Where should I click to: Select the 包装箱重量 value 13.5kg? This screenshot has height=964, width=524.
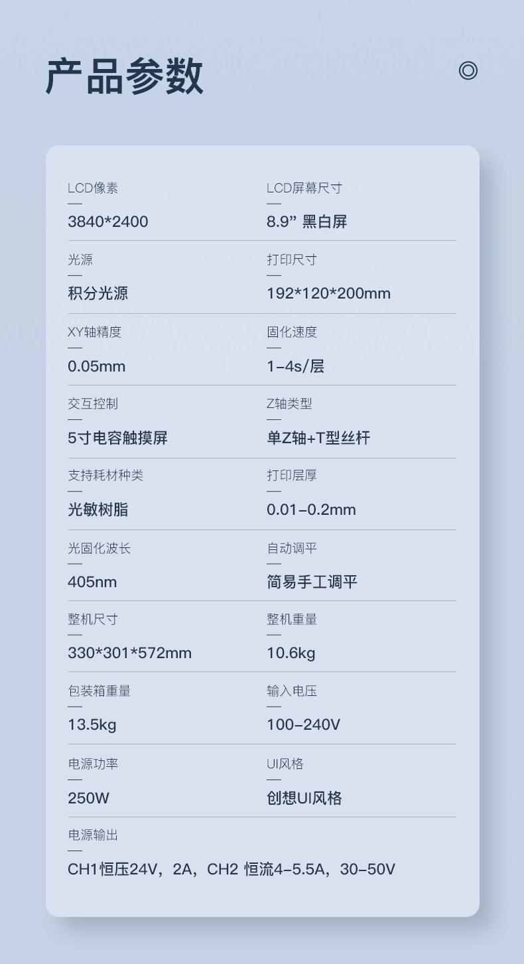(x=92, y=724)
